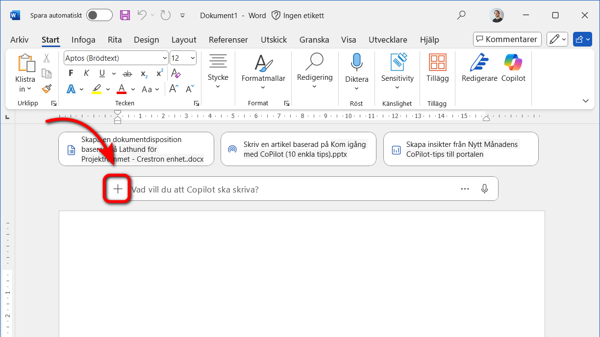Viewport: 600px width, 337px height.
Task: Apply the yellow highlight color
Action: [x=97, y=89]
